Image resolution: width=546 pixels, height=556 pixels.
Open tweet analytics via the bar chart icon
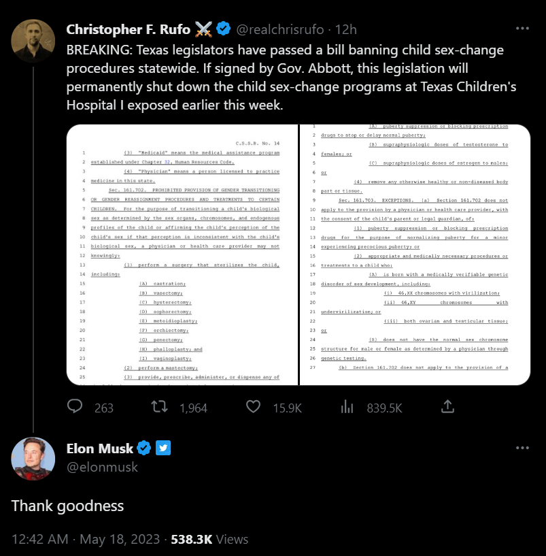tap(347, 406)
